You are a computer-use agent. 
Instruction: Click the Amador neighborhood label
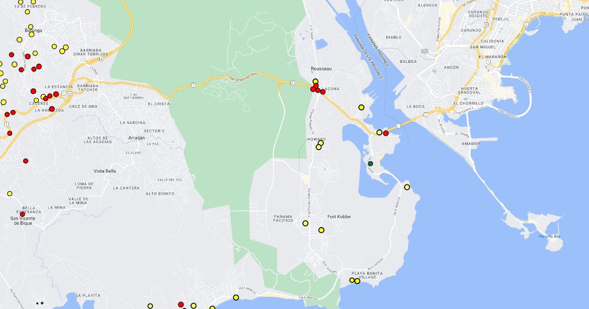tap(471, 144)
